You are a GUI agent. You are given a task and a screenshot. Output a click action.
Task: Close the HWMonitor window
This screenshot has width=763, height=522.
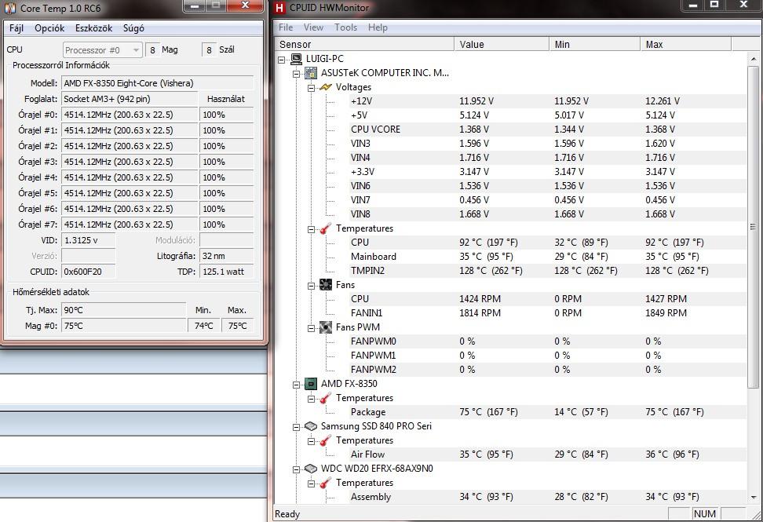743,5
